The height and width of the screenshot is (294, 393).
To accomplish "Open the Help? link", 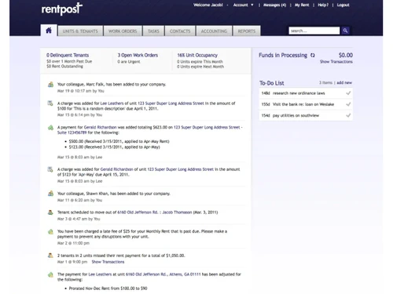I will point(323,5).
